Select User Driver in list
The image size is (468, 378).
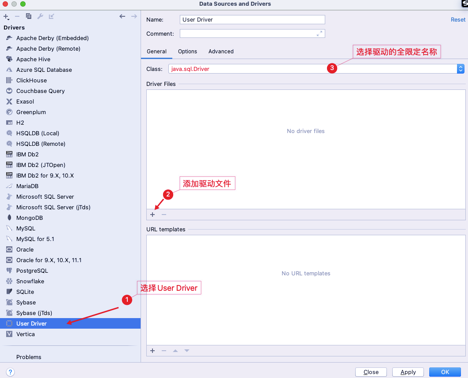70,323
